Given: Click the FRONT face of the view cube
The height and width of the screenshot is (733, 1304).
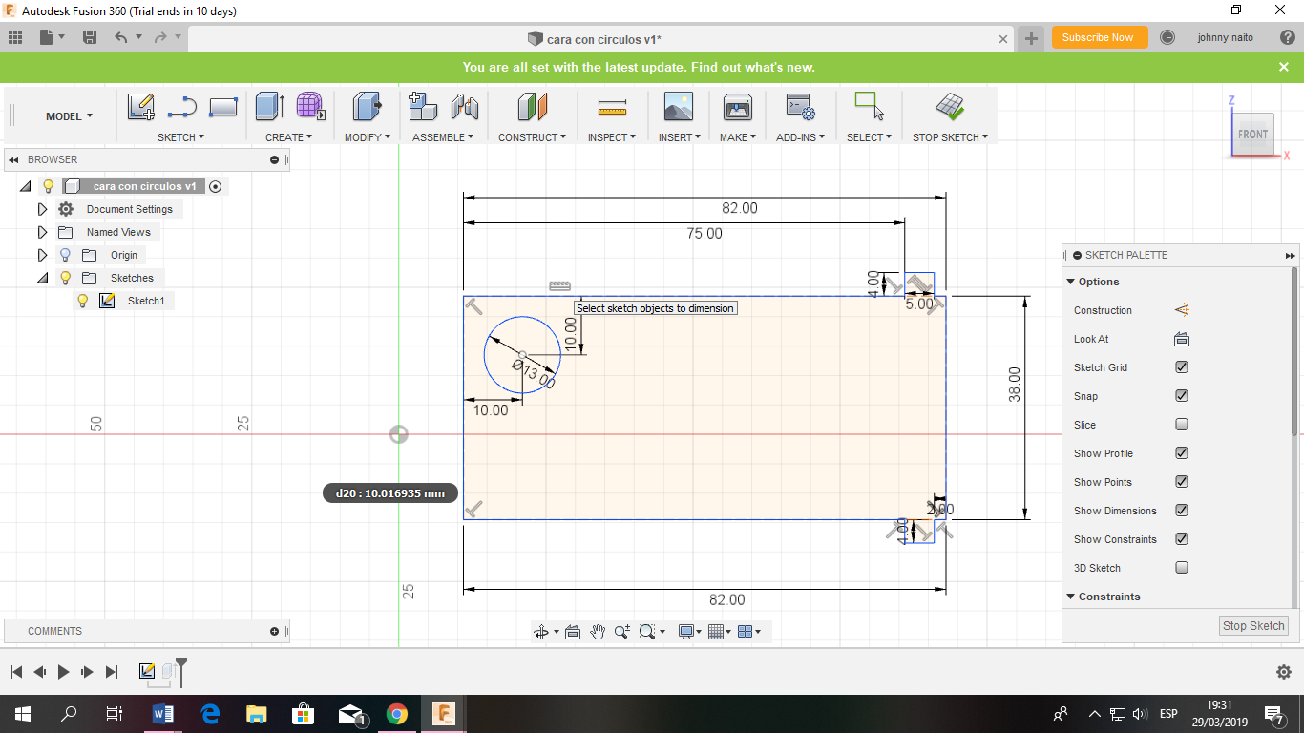Looking at the screenshot, I should pos(1252,135).
